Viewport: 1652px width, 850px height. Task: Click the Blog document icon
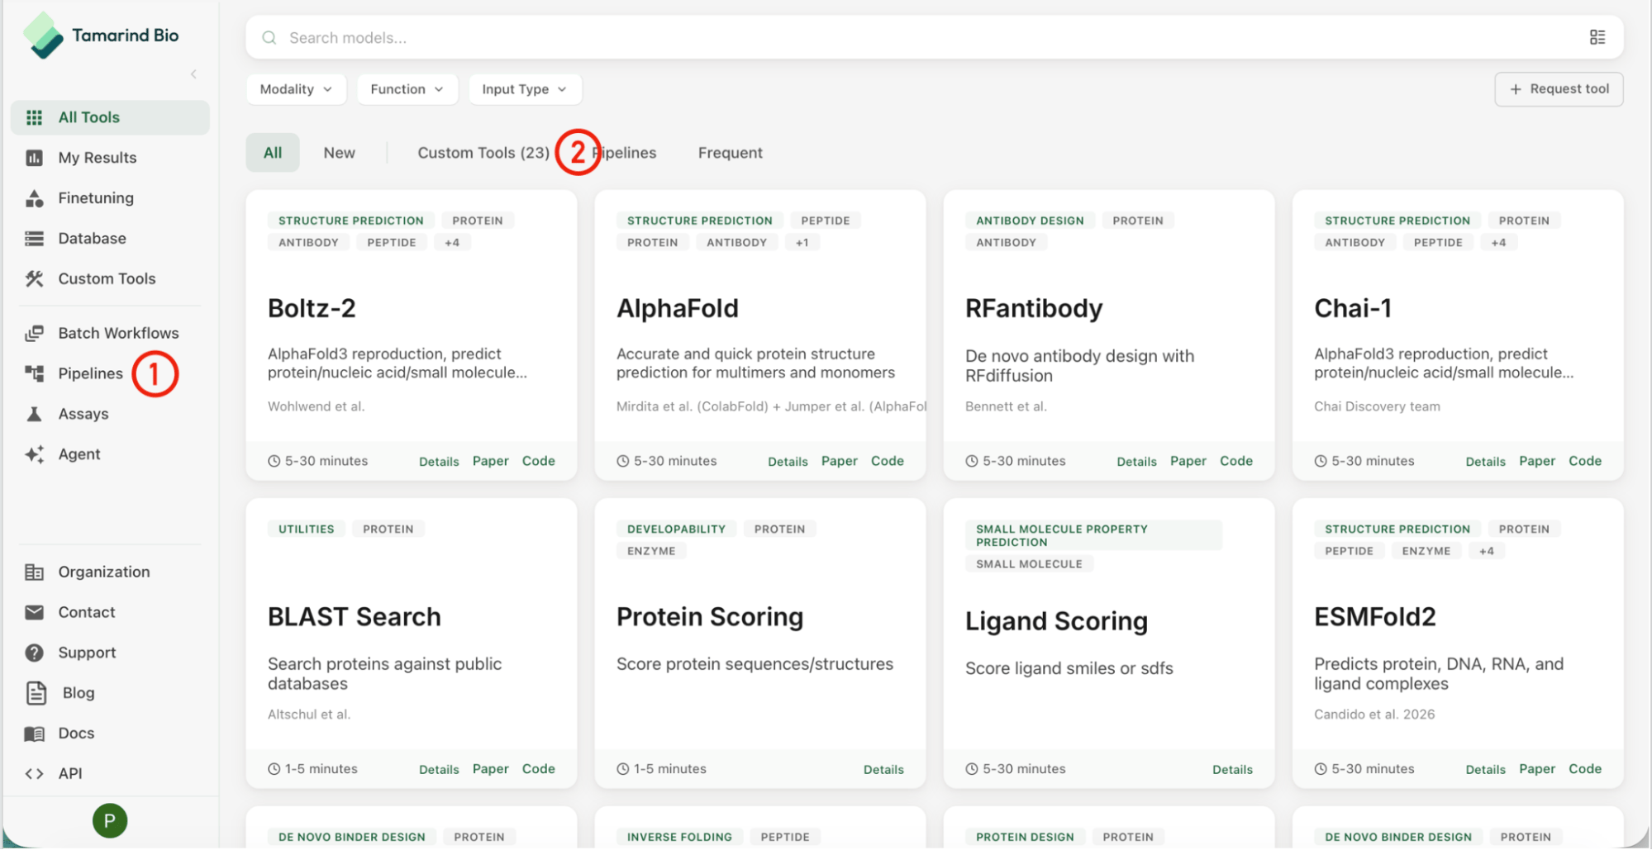[x=36, y=693]
